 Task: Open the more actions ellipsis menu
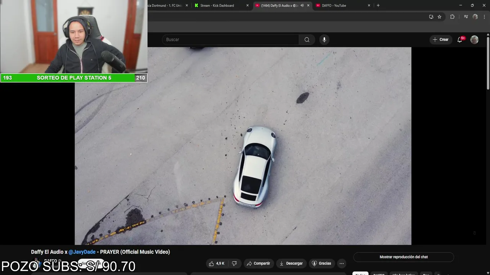click(341, 264)
